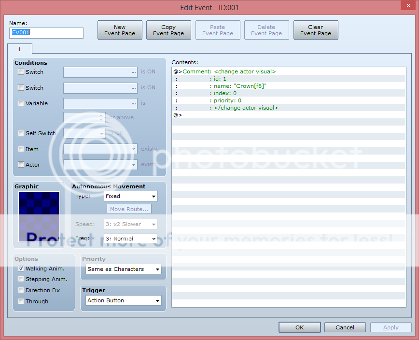Open the Priority dropdown
Viewport: 419px width, 340px height.
click(124, 269)
